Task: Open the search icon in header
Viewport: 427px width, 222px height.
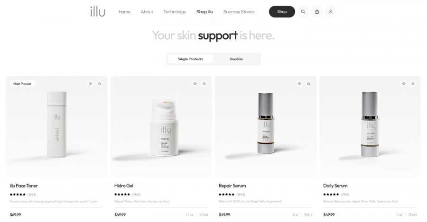Action: [303, 12]
